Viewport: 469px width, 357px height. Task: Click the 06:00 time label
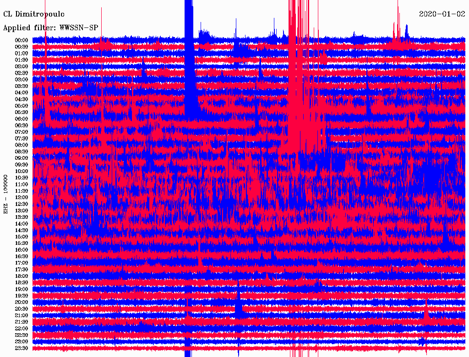click(22, 119)
